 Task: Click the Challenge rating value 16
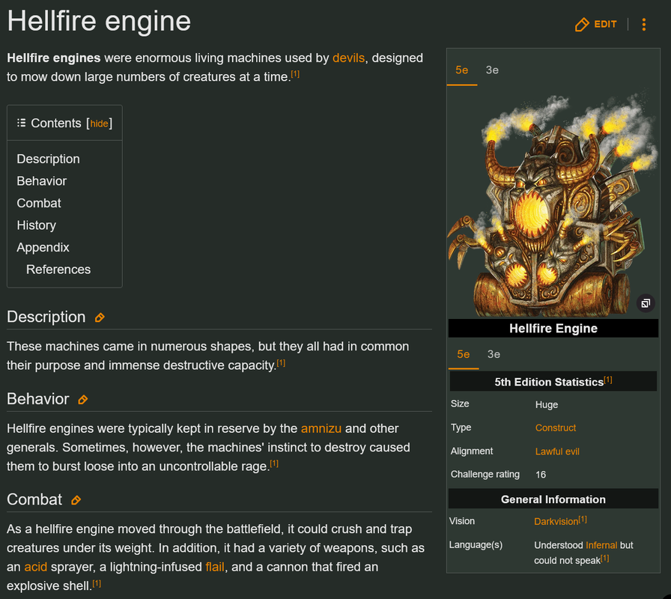pyautogui.click(x=541, y=475)
